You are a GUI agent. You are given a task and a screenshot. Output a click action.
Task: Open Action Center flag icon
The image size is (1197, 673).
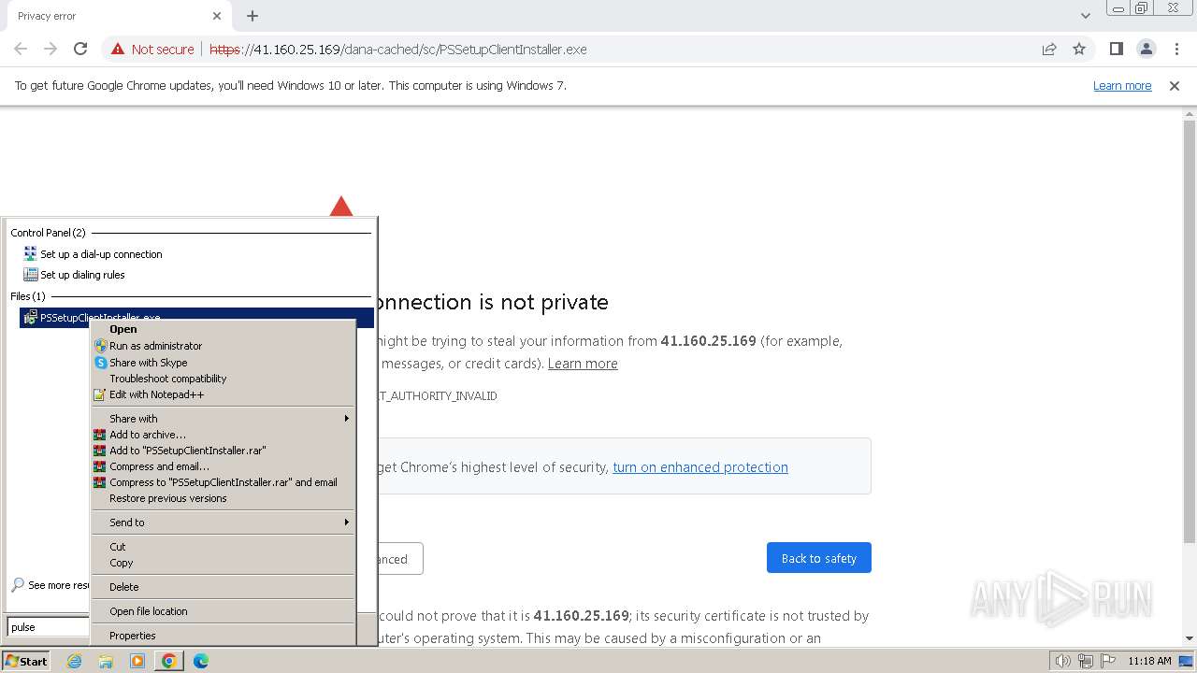(x=1106, y=661)
